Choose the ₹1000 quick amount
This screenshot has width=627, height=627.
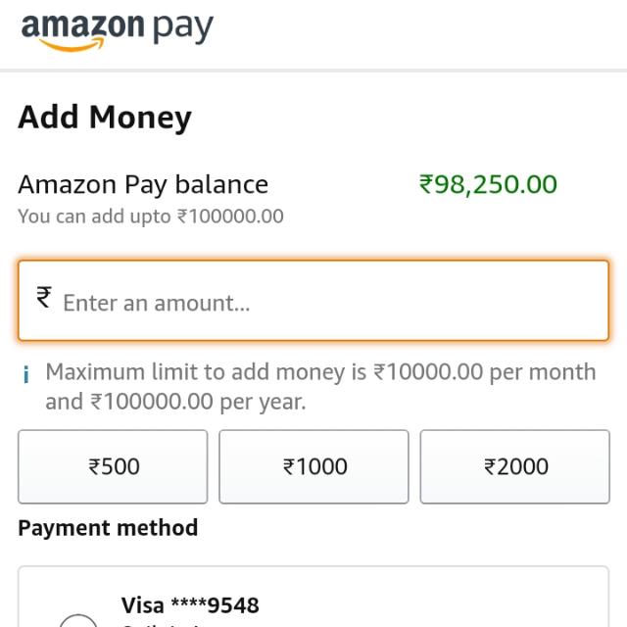click(x=313, y=466)
